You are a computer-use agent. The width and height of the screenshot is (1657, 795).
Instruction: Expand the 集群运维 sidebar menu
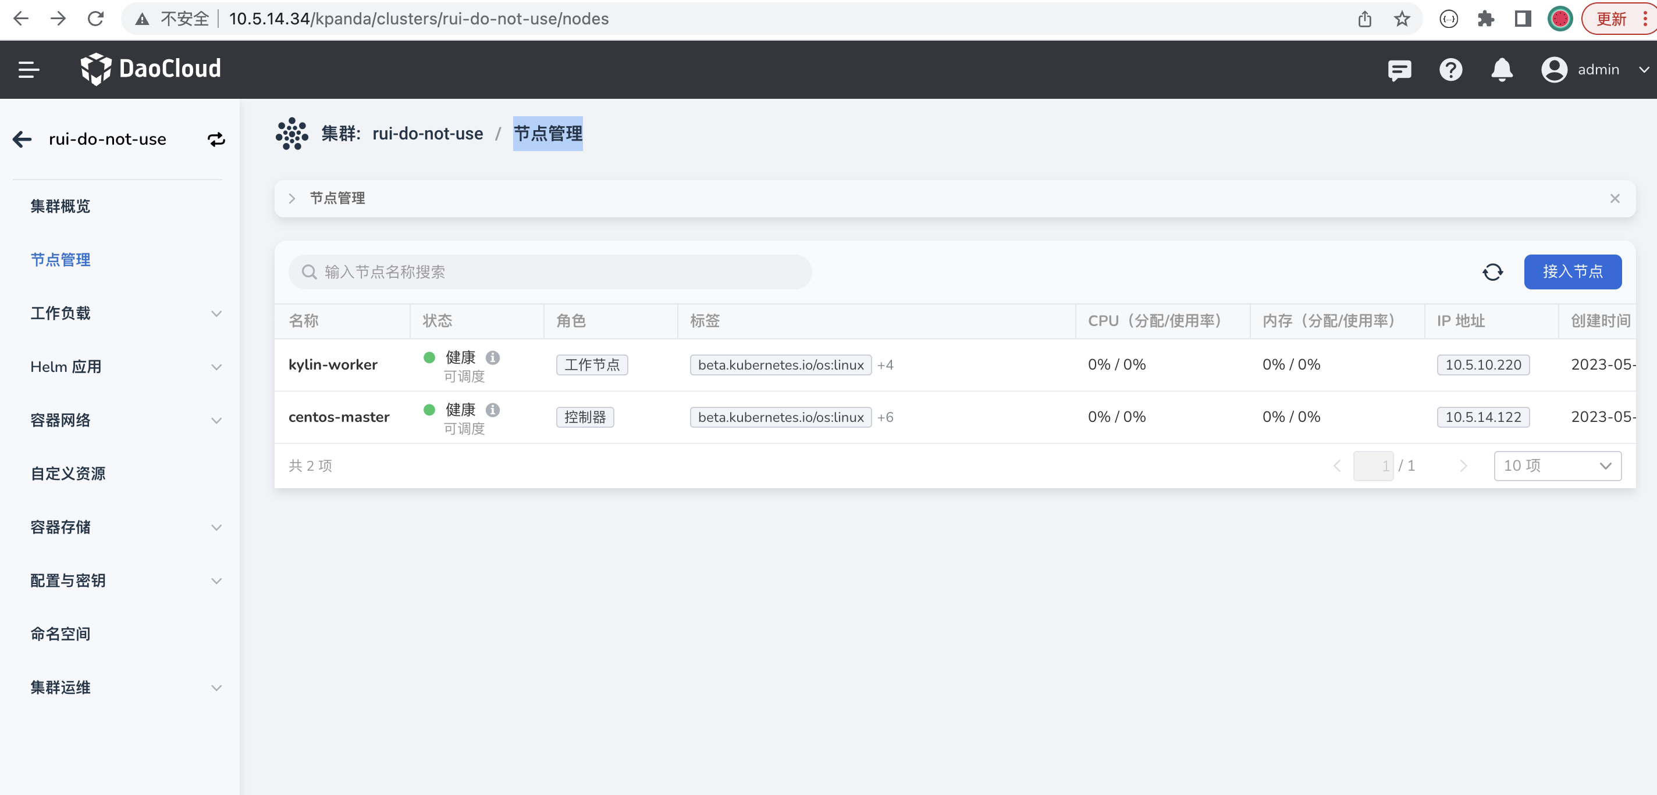tap(126, 687)
